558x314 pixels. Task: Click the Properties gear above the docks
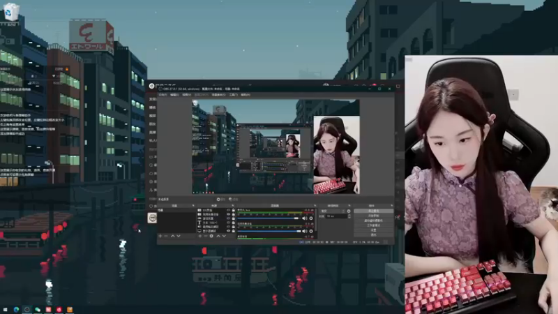click(x=220, y=200)
